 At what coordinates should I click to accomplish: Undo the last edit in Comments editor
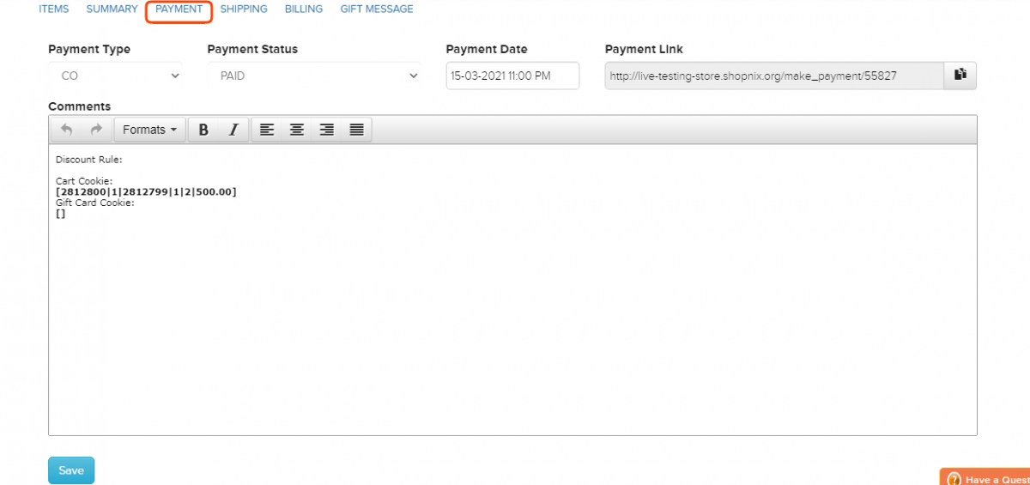[67, 130]
